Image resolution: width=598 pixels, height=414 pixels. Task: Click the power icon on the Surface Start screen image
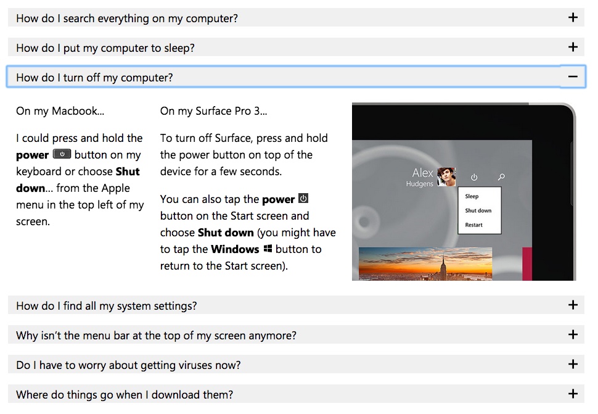(x=474, y=177)
